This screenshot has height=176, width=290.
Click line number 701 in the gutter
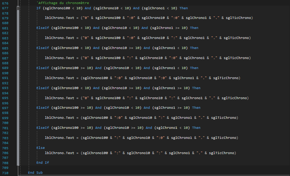(x=5, y=128)
